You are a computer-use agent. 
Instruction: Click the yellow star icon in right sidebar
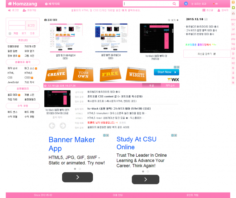[233, 3]
